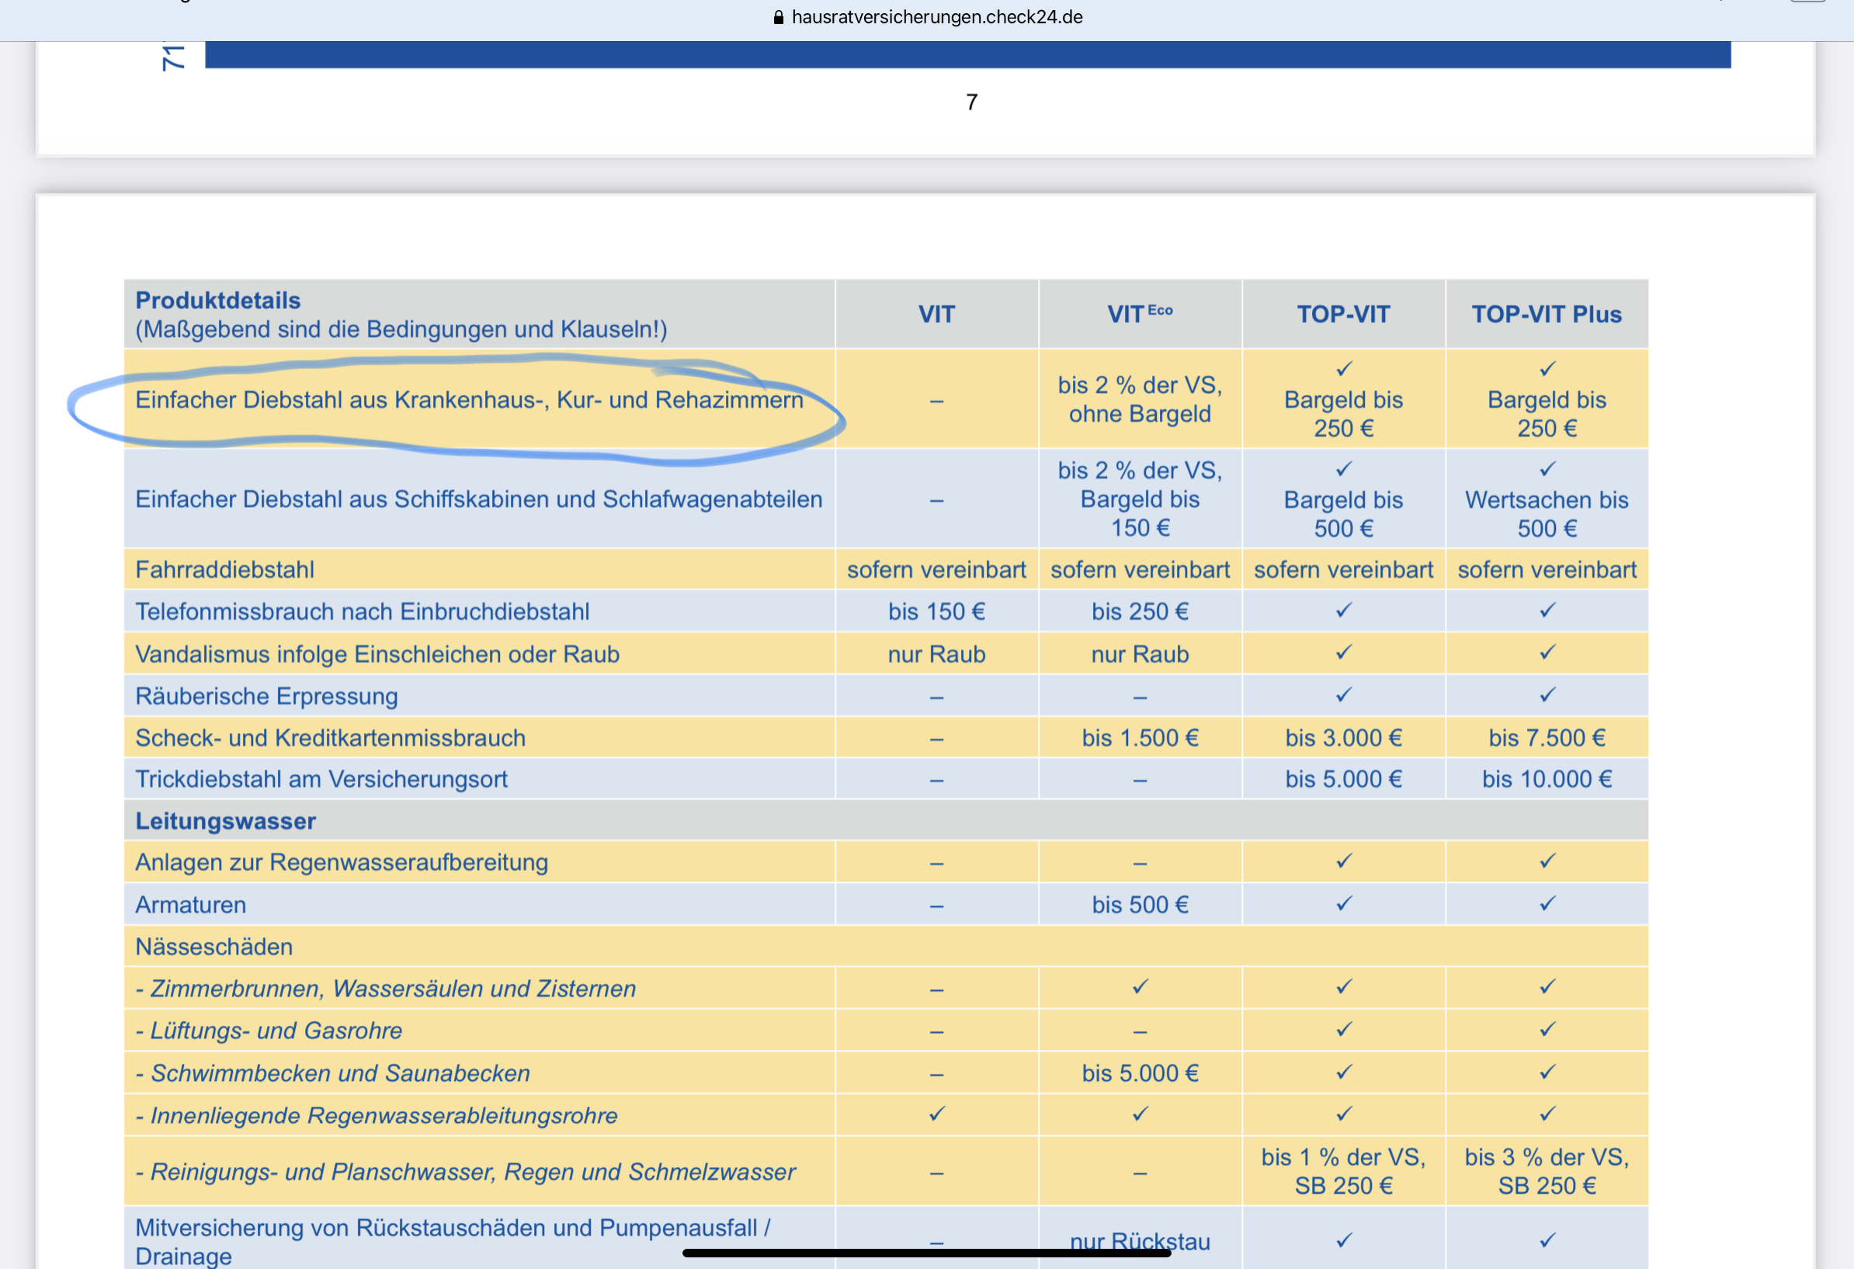Viewport: 1854px width, 1269px height.
Task: Click TOP-VIT checkmark in Lüftungs- und Gasrohre row
Action: (1343, 1030)
